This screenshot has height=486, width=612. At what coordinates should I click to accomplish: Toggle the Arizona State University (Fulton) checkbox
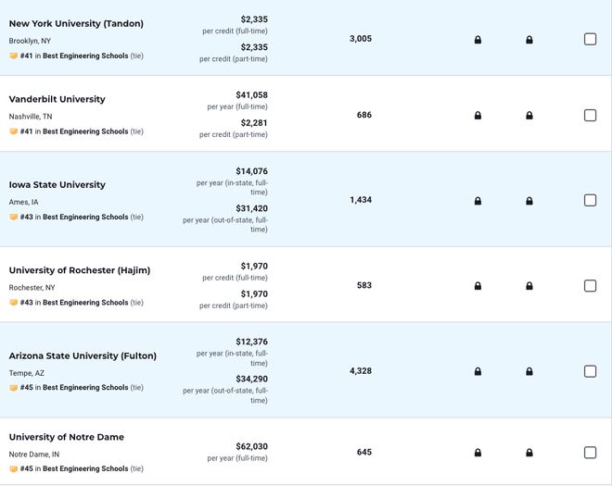pos(590,371)
